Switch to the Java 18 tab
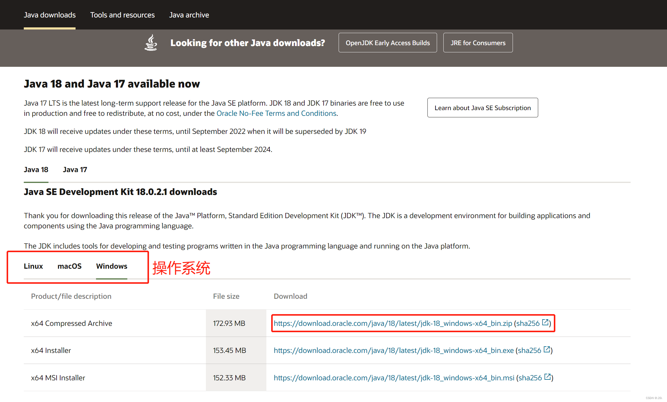Screen dimensions: 667x402 point(36,170)
